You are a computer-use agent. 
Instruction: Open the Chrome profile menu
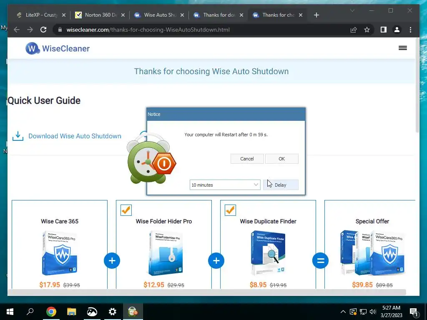tap(397, 30)
